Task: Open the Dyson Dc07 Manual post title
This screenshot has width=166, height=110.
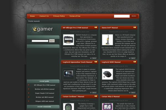Action: pos(110,28)
